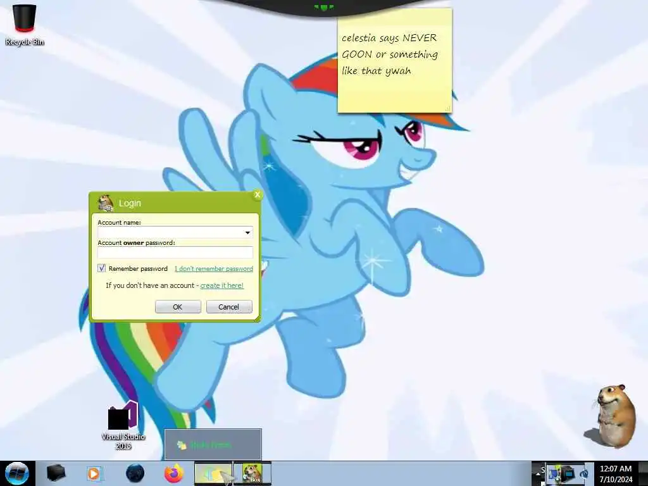The image size is (648, 486).
Task: Click Cancel in the Login dialog
Action: click(x=229, y=307)
